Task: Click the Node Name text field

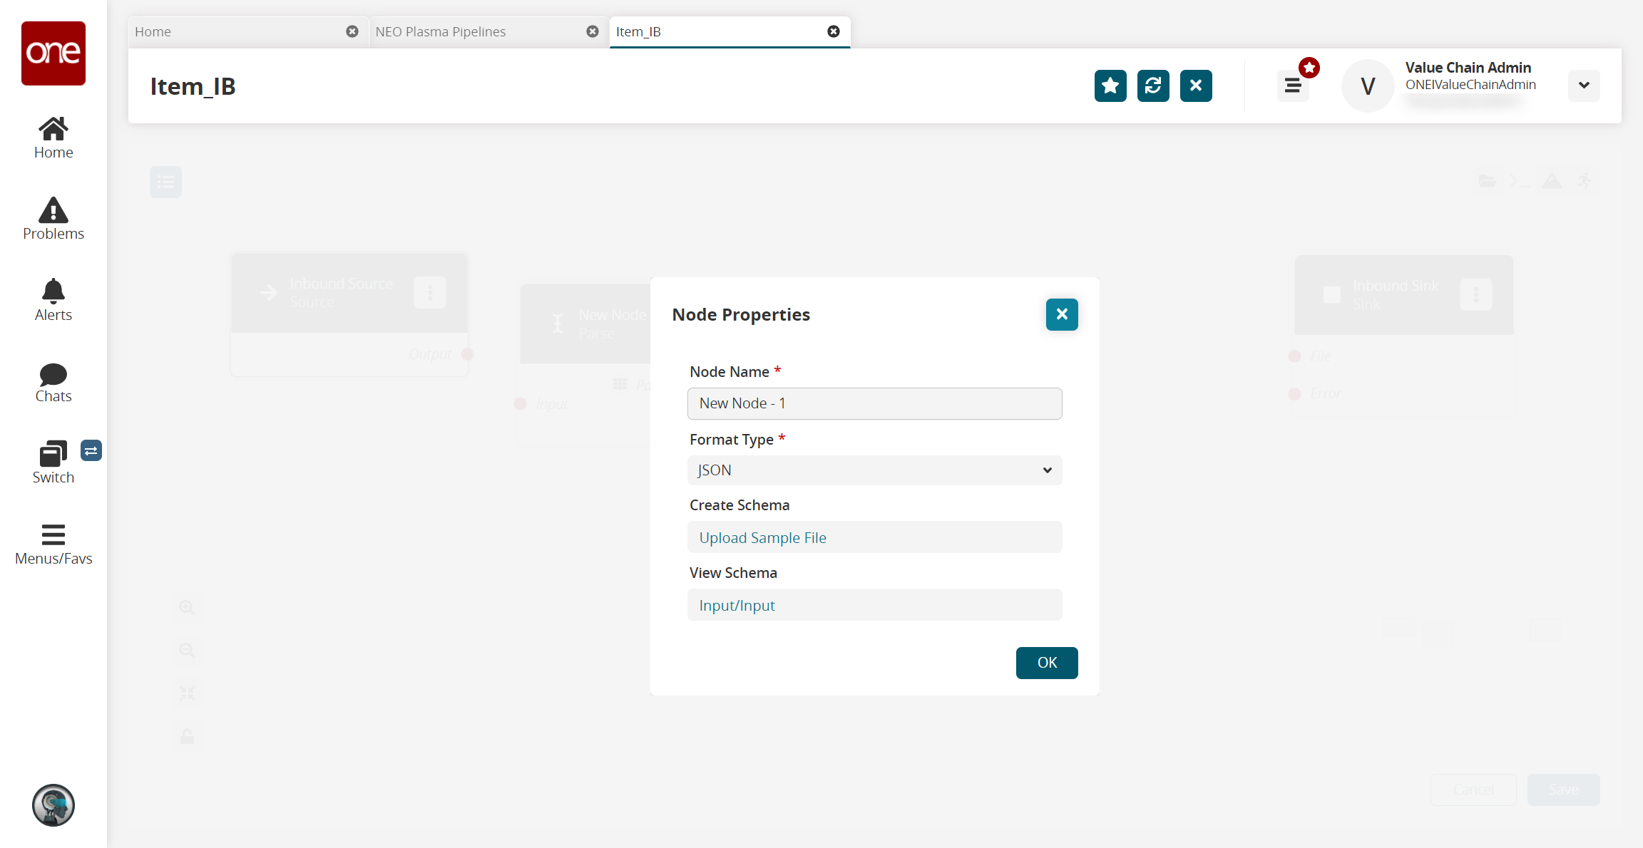Action: click(874, 403)
